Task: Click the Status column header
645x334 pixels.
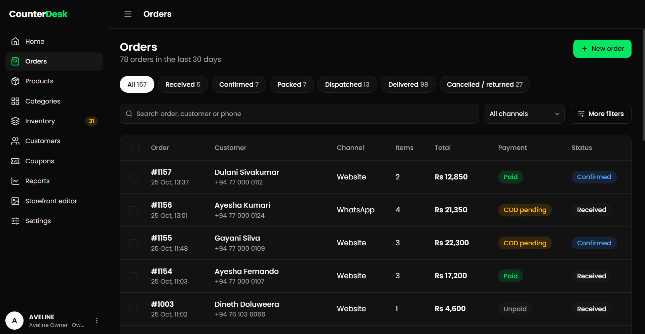Action: (x=582, y=148)
